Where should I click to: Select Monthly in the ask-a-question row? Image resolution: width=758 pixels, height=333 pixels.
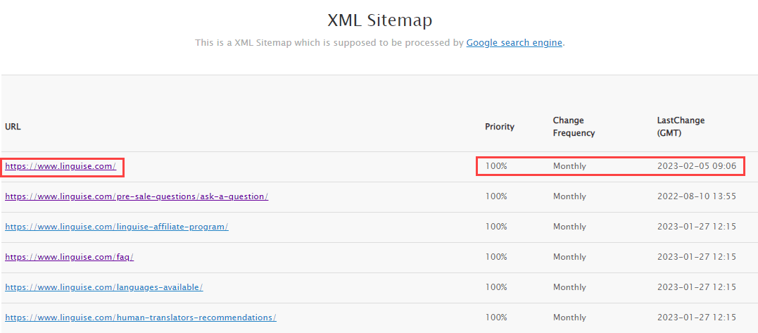569,196
